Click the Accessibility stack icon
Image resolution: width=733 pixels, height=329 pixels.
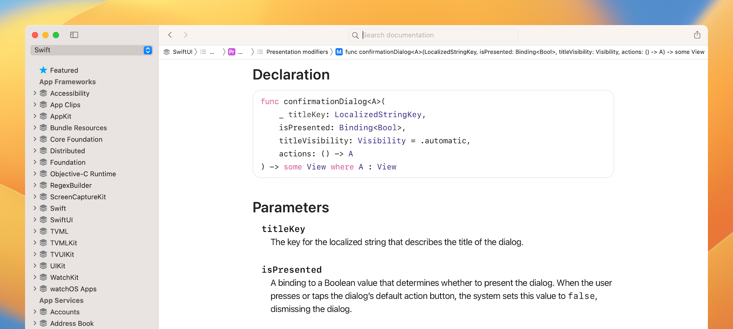[44, 93]
